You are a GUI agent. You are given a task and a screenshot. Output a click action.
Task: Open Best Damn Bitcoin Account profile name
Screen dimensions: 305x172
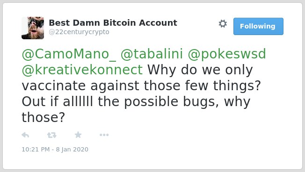click(x=113, y=23)
